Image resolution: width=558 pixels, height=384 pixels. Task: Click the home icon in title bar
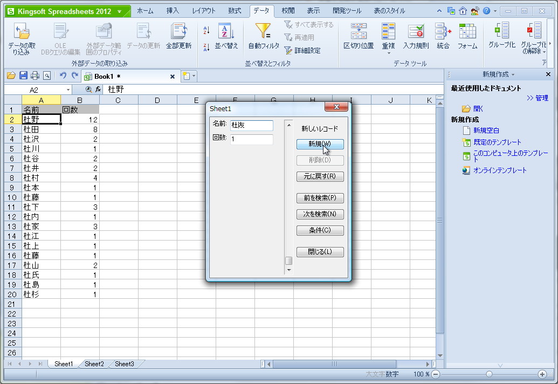coord(463,11)
